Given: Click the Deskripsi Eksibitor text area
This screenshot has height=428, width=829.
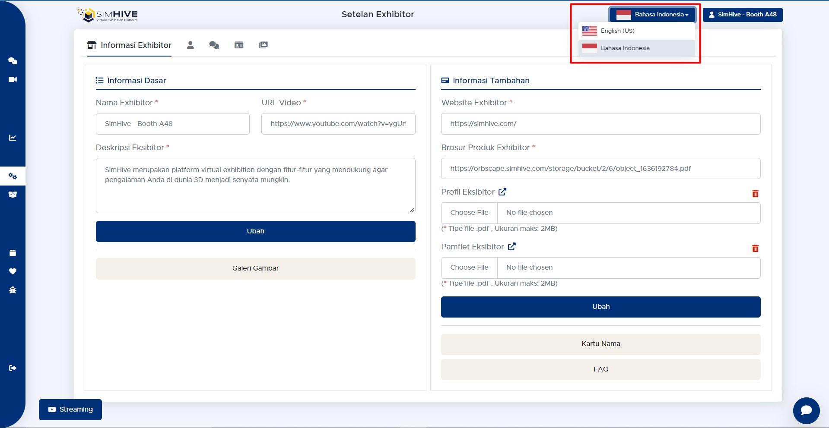Looking at the screenshot, I should [x=256, y=186].
